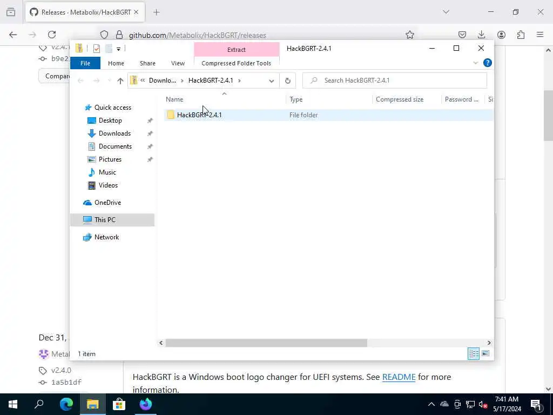The image size is (553, 415).
Task: Sort by the Type column header
Action: 296,99
